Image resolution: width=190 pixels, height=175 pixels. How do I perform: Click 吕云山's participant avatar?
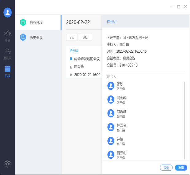click(x=111, y=155)
